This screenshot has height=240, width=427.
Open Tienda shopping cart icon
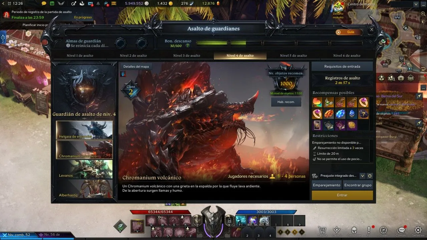(x=322, y=230)
